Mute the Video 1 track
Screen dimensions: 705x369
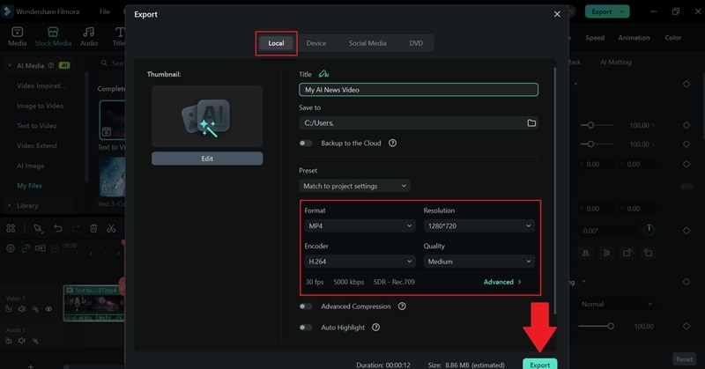click(21, 309)
